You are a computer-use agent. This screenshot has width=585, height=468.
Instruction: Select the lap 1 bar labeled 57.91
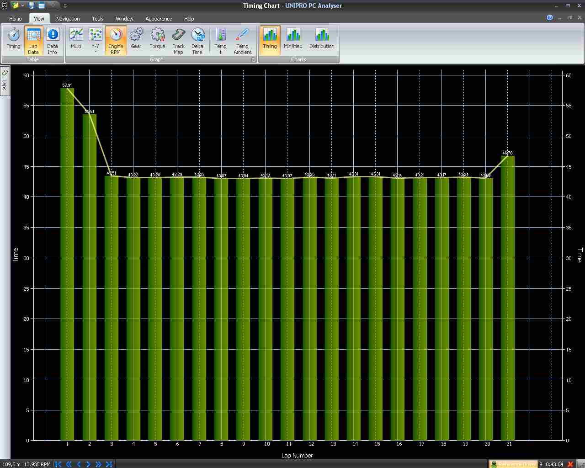[67, 264]
